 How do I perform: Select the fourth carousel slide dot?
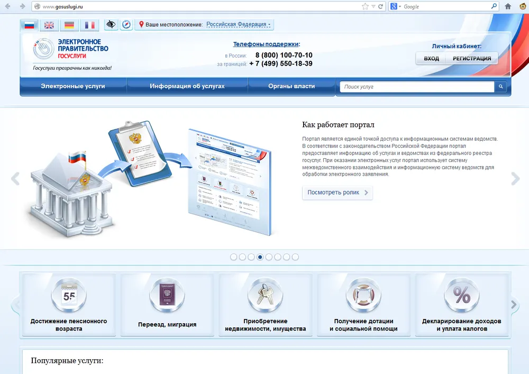[260, 257]
